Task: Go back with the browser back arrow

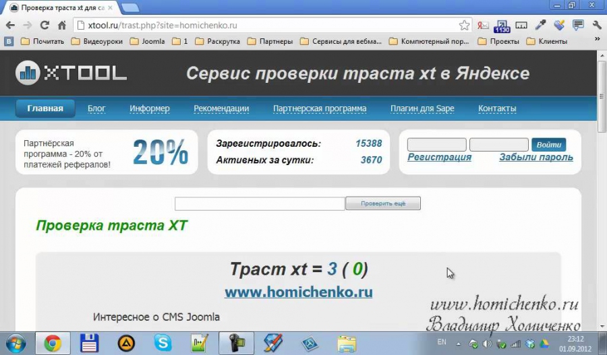Action: 10,26
